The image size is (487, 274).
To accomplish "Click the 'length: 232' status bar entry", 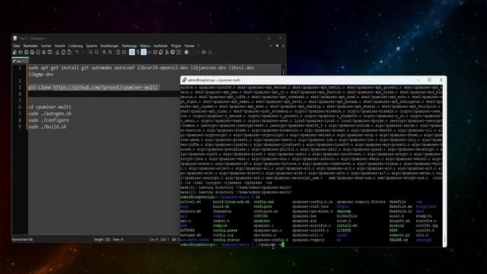I will tap(102, 240).
